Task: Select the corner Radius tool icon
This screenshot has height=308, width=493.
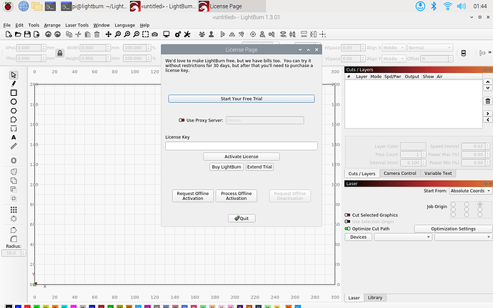Action: (14, 239)
